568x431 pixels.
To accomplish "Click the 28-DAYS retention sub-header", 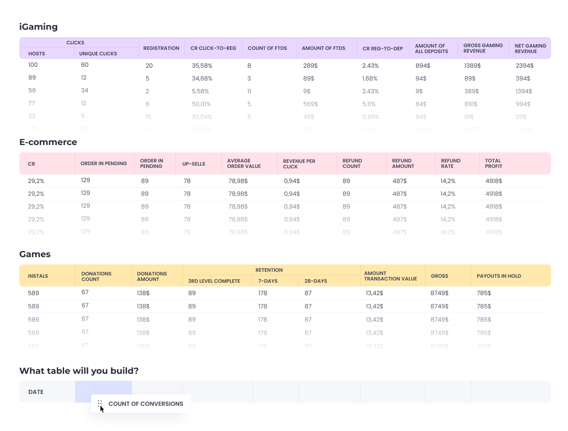I will click(316, 281).
